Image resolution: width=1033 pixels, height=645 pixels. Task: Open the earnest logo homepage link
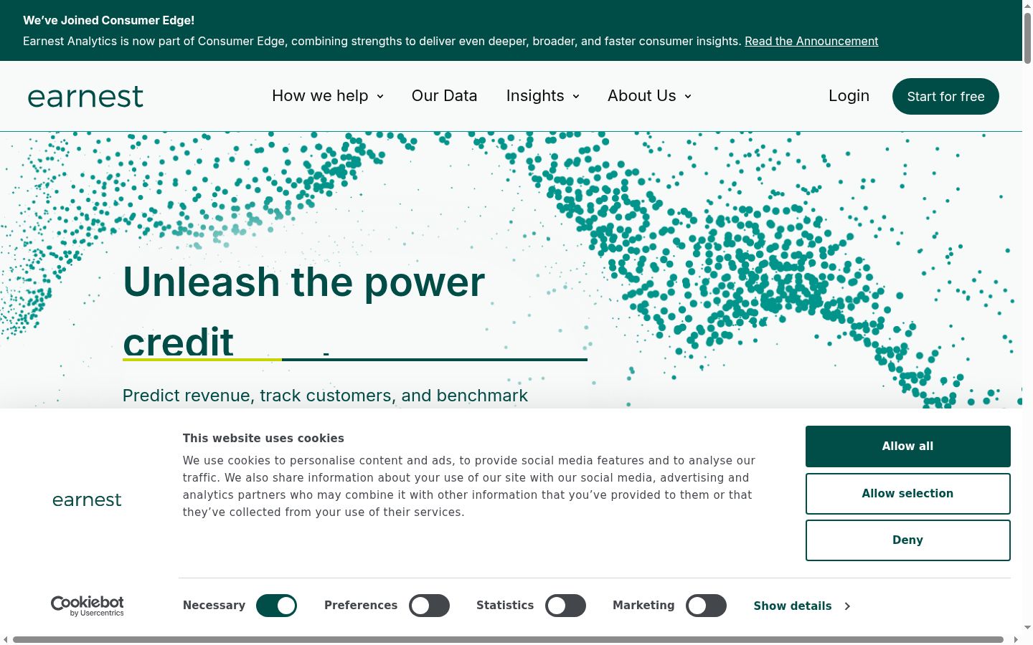point(85,96)
